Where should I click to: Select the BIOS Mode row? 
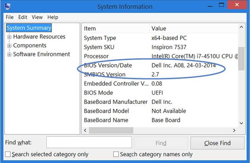[98, 93]
